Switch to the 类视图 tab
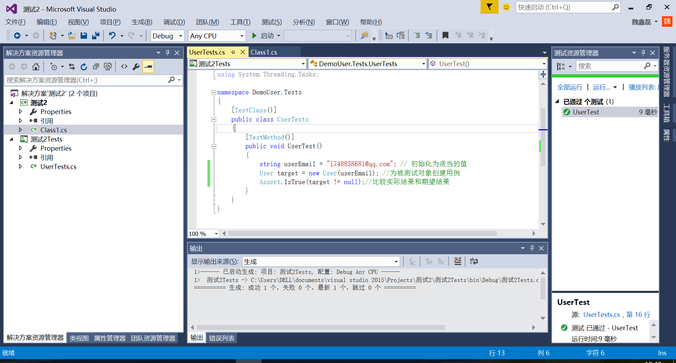Screen dimensions: 676x363 79,338
